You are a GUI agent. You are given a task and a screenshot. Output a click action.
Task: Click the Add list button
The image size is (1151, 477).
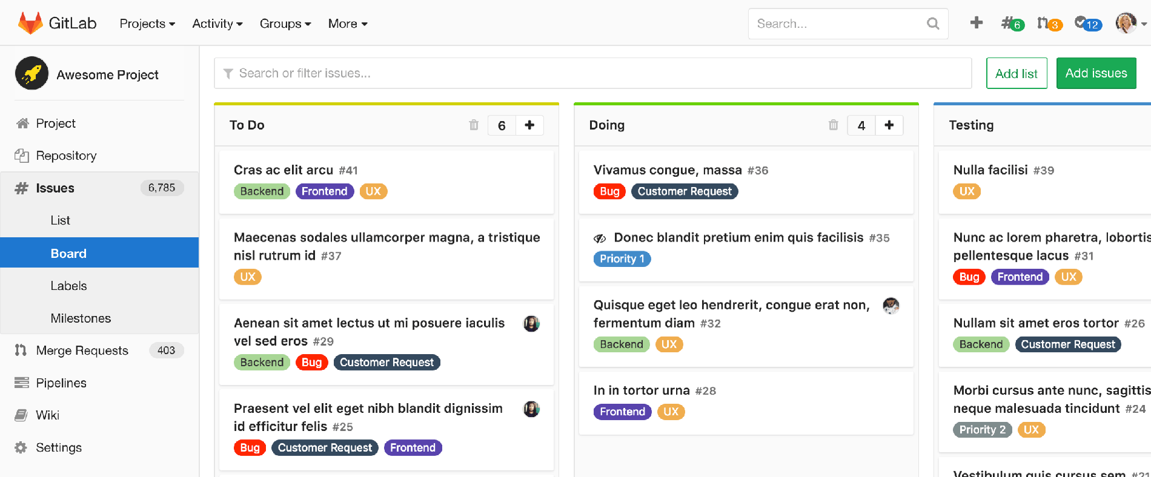pyautogui.click(x=1016, y=73)
